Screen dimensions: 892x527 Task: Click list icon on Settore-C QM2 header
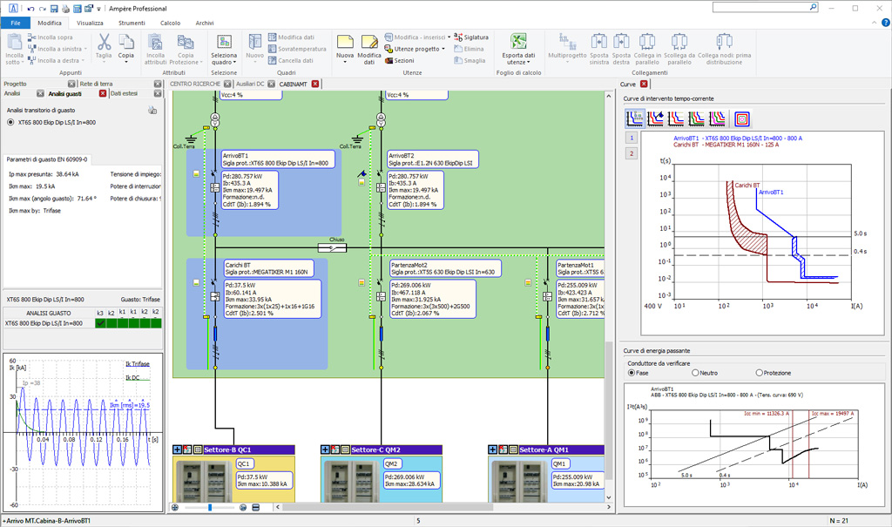345,449
